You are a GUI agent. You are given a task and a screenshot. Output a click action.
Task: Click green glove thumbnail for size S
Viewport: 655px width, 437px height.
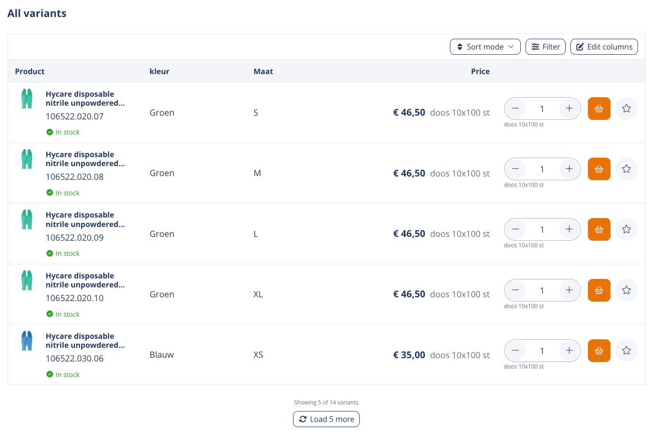pyautogui.click(x=27, y=99)
